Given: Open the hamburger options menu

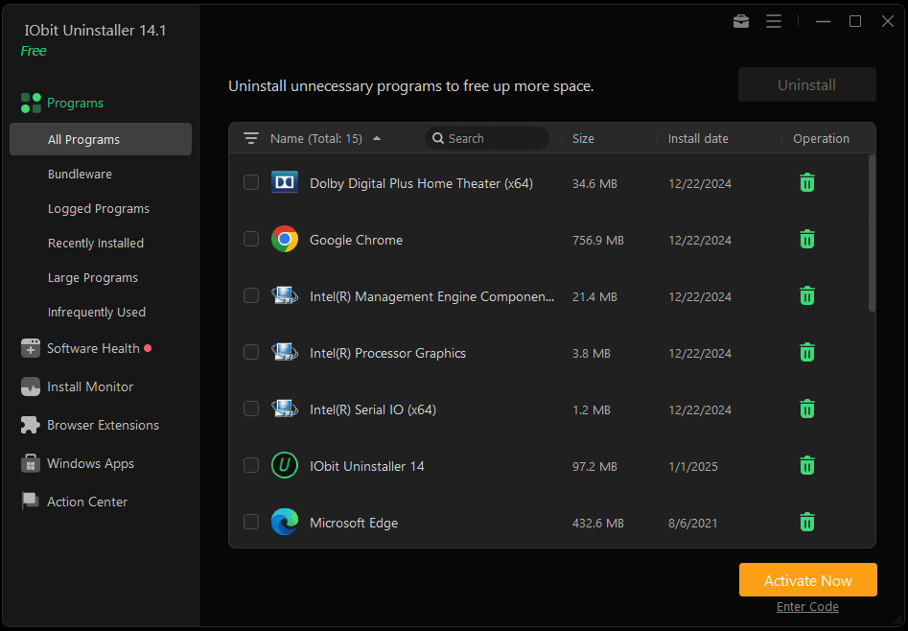Looking at the screenshot, I should pyautogui.click(x=774, y=21).
